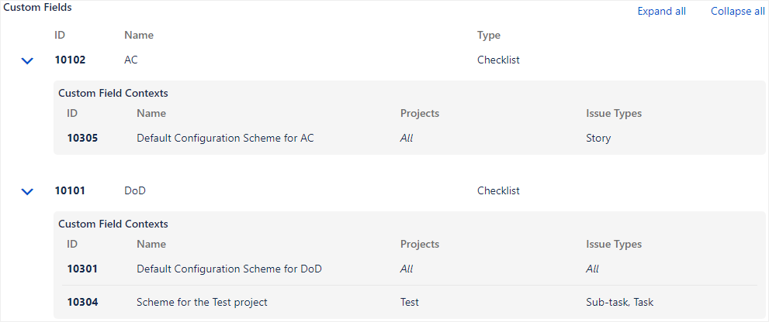Open Scheme for the Test project
769x322 pixels.
tap(202, 302)
